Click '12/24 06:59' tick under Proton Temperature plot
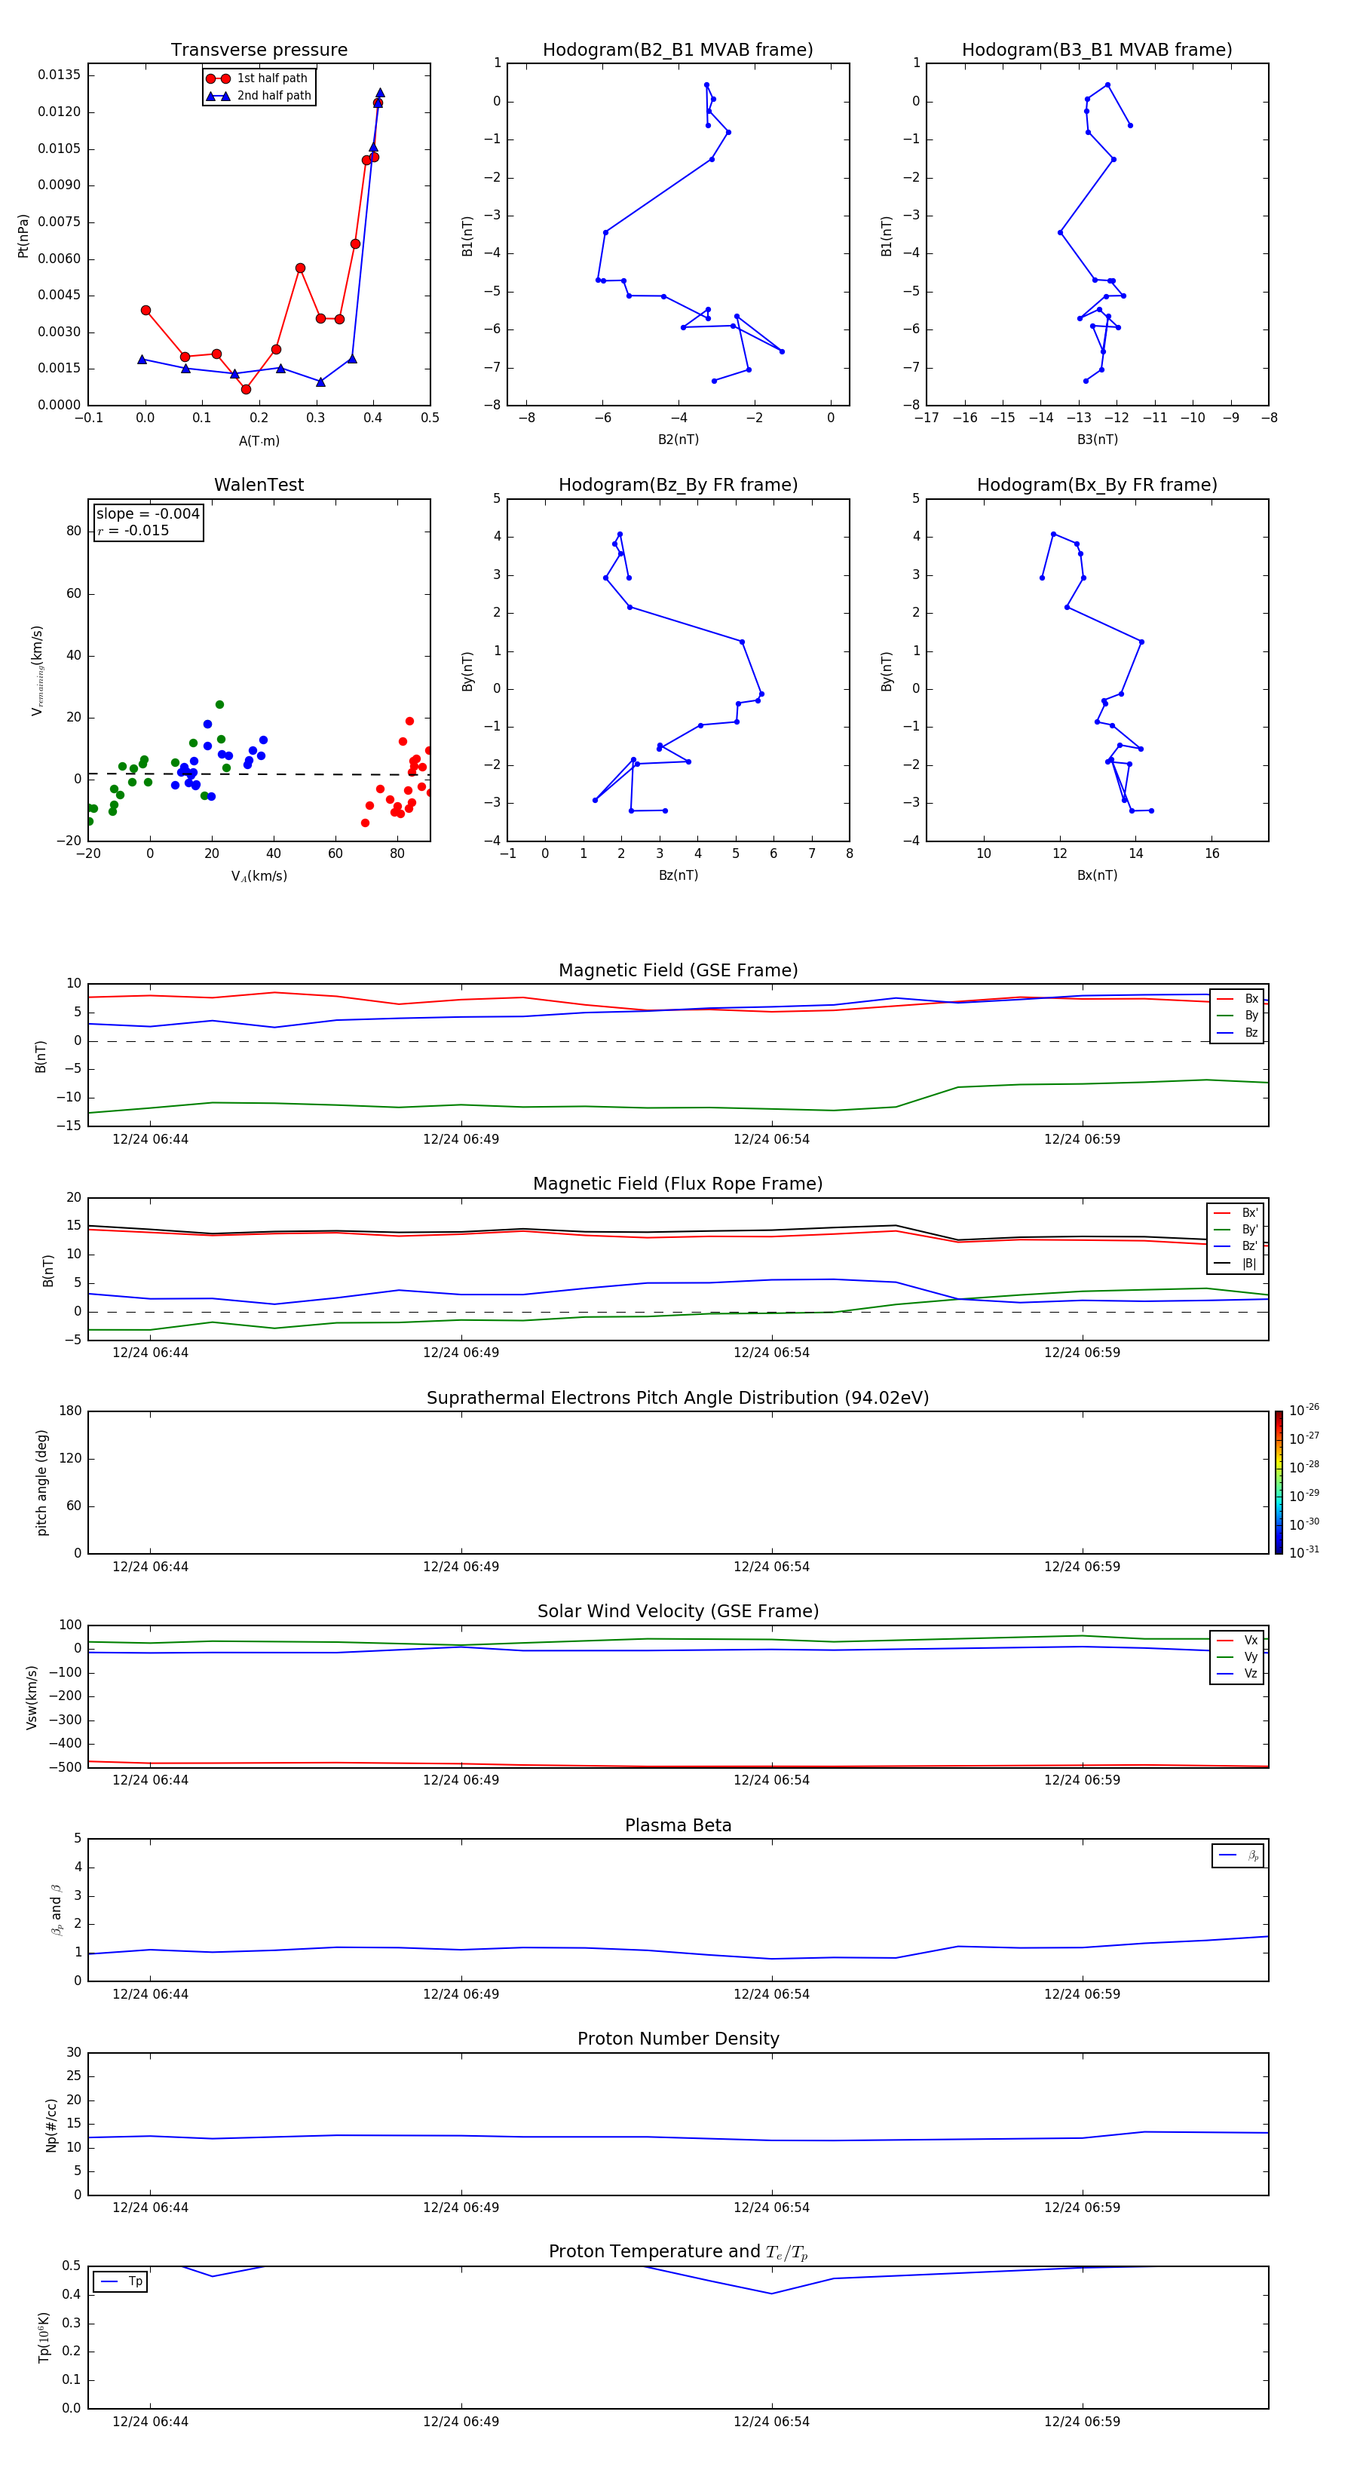 (x=1082, y=2422)
